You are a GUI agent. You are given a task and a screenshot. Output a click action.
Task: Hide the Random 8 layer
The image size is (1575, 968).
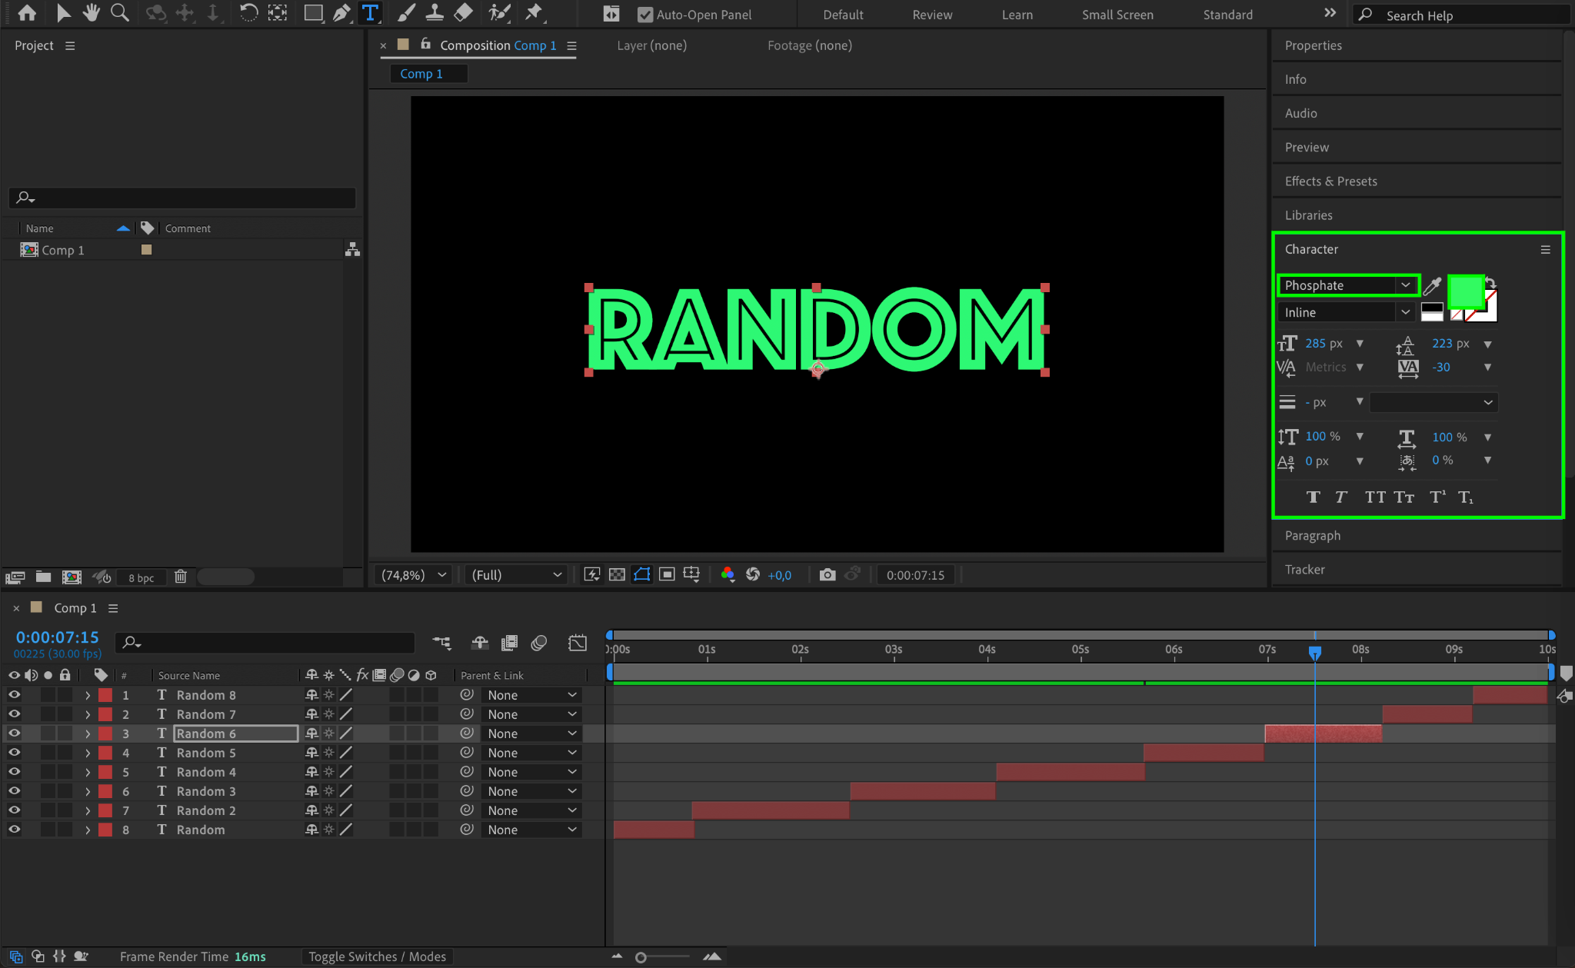click(x=14, y=695)
